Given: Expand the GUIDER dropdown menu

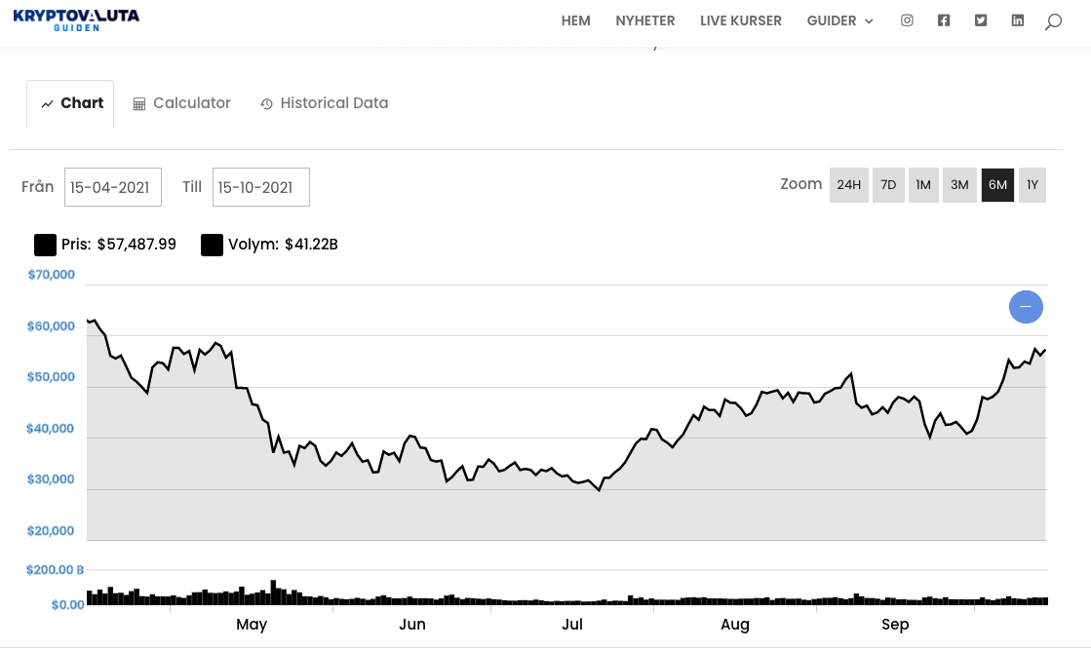Looking at the screenshot, I should [x=839, y=19].
